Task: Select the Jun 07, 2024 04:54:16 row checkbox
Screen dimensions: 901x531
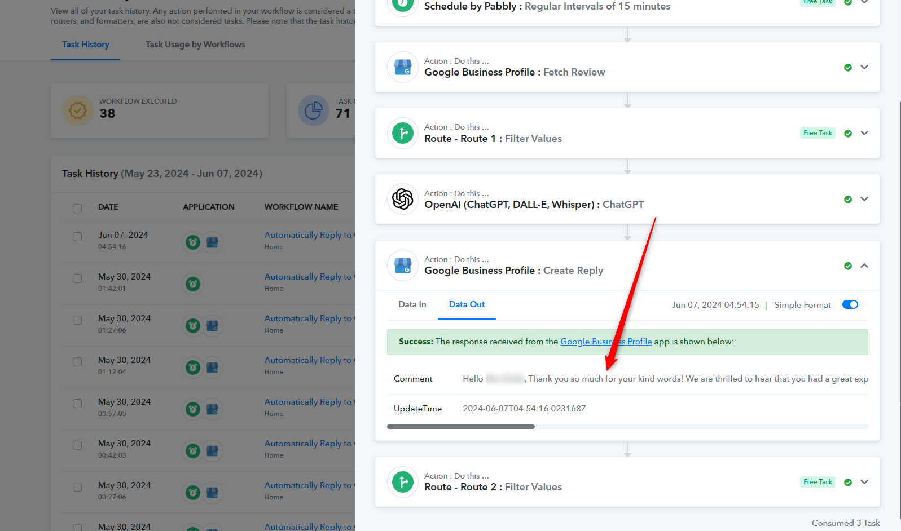Action: click(77, 237)
